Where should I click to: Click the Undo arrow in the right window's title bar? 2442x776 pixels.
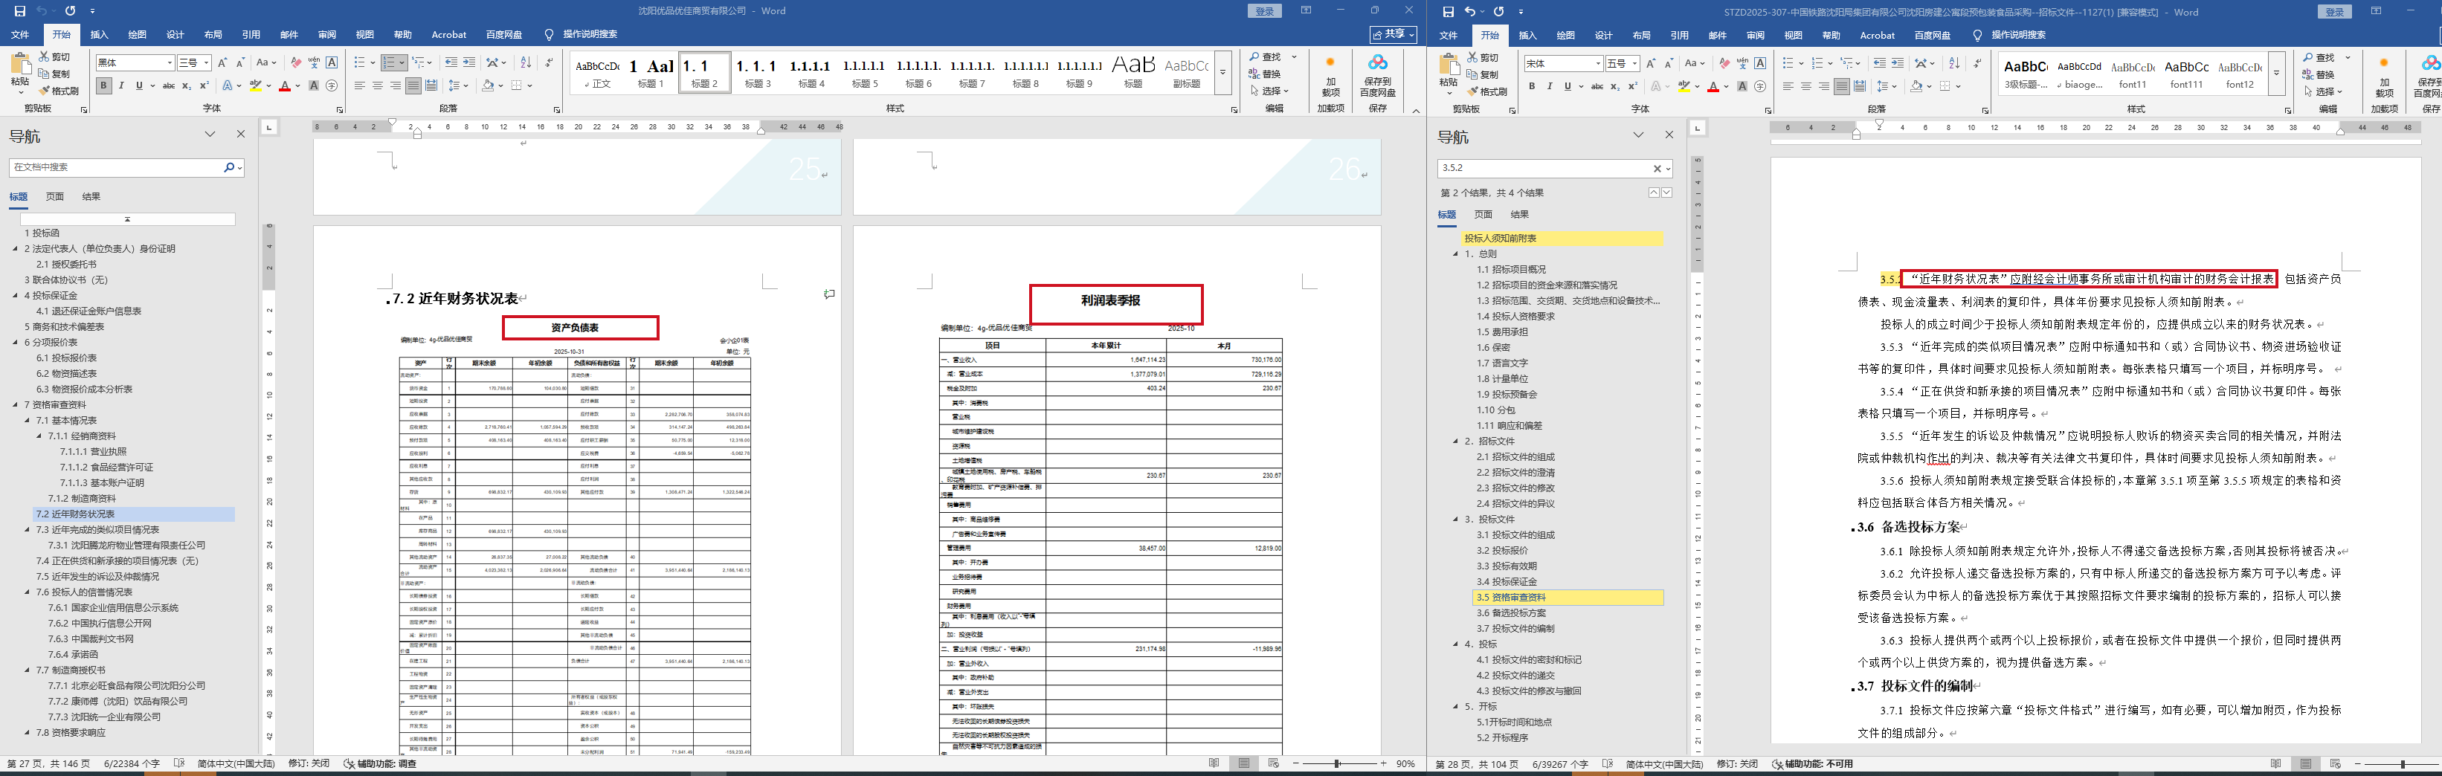tap(1470, 11)
